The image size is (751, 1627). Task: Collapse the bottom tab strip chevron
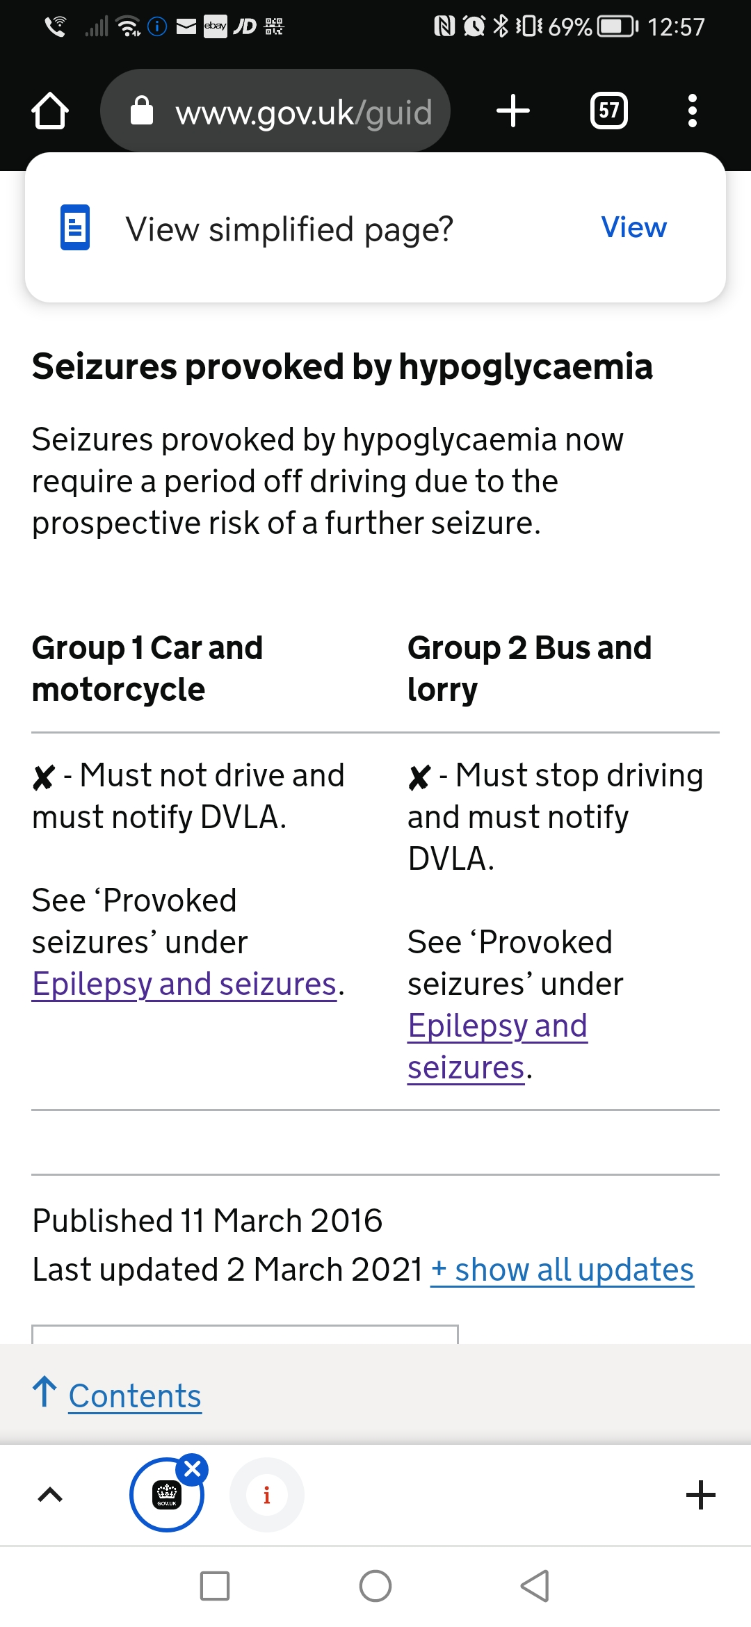50,1495
